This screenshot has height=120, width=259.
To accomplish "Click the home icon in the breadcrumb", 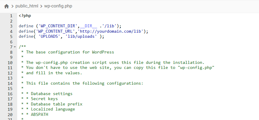I will 6,6.
